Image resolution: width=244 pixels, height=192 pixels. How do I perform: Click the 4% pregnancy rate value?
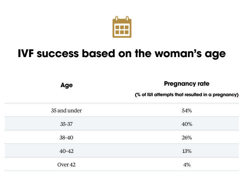pos(187,165)
